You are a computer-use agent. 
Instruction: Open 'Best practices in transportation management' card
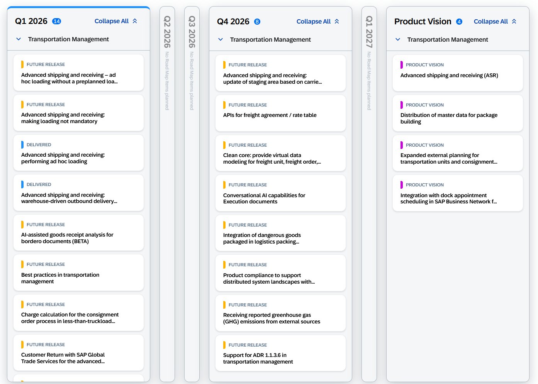[78, 272]
